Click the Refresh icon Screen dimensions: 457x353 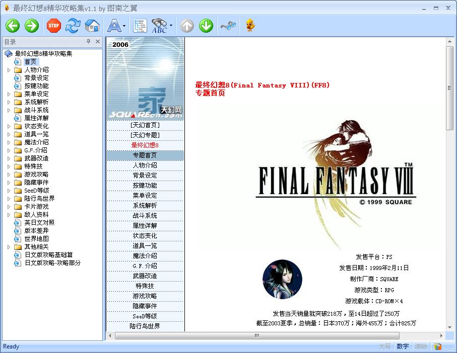point(73,26)
